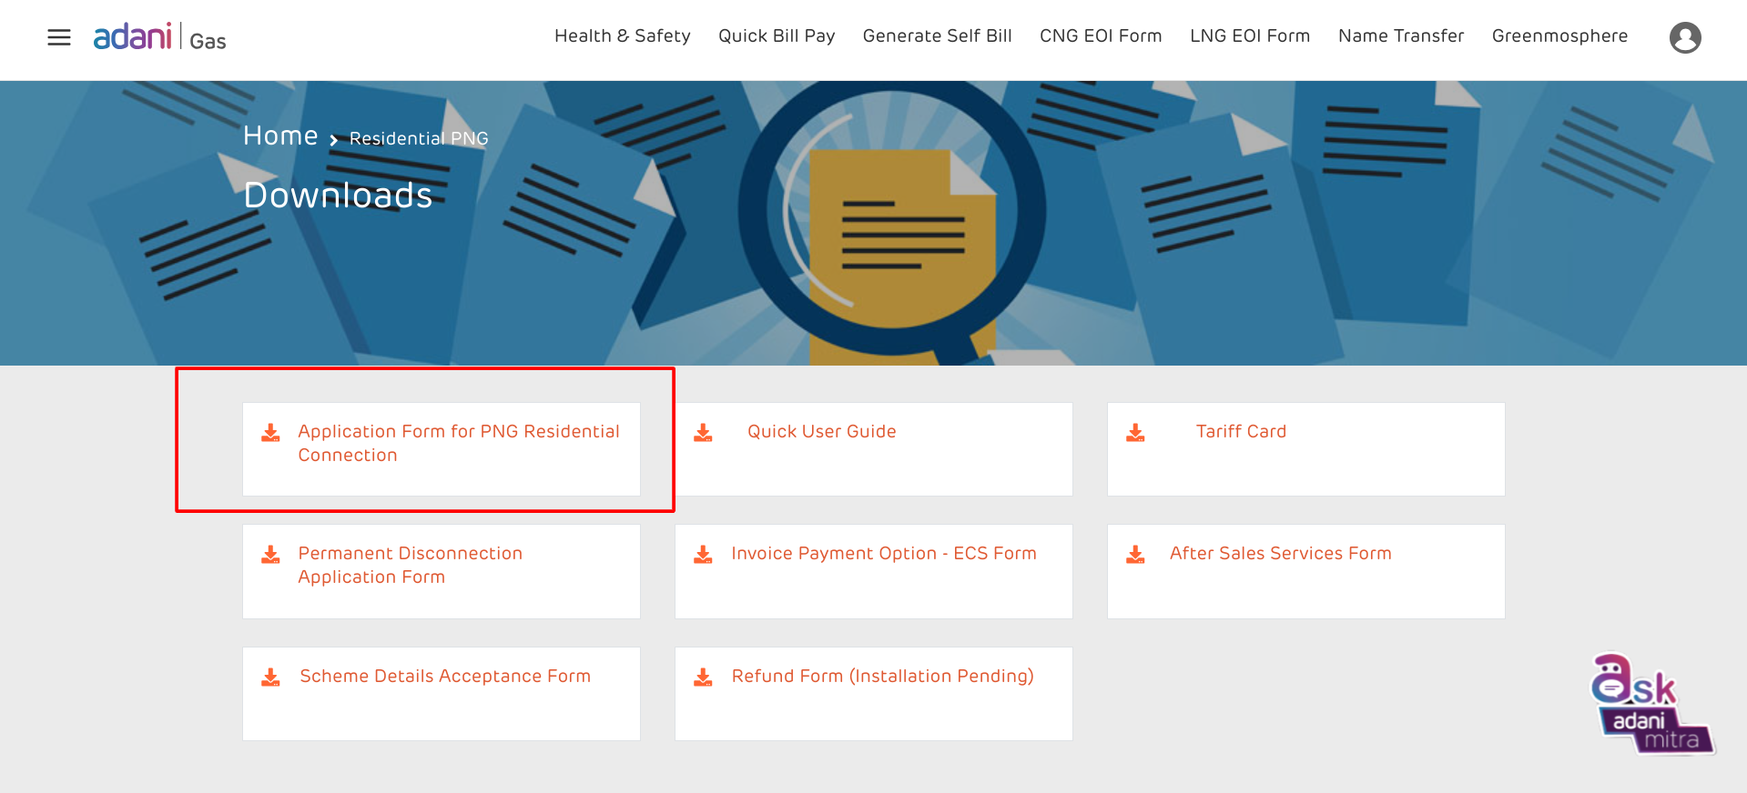Download Application Form for PNG Residential Connection
The image size is (1747, 793).
pyautogui.click(x=458, y=443)
